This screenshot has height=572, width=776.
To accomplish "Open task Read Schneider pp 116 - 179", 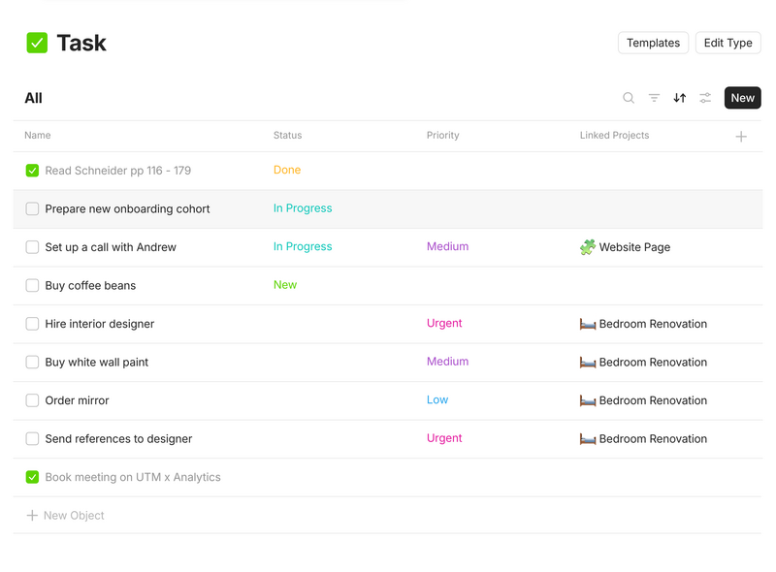I will pos(117,171).
